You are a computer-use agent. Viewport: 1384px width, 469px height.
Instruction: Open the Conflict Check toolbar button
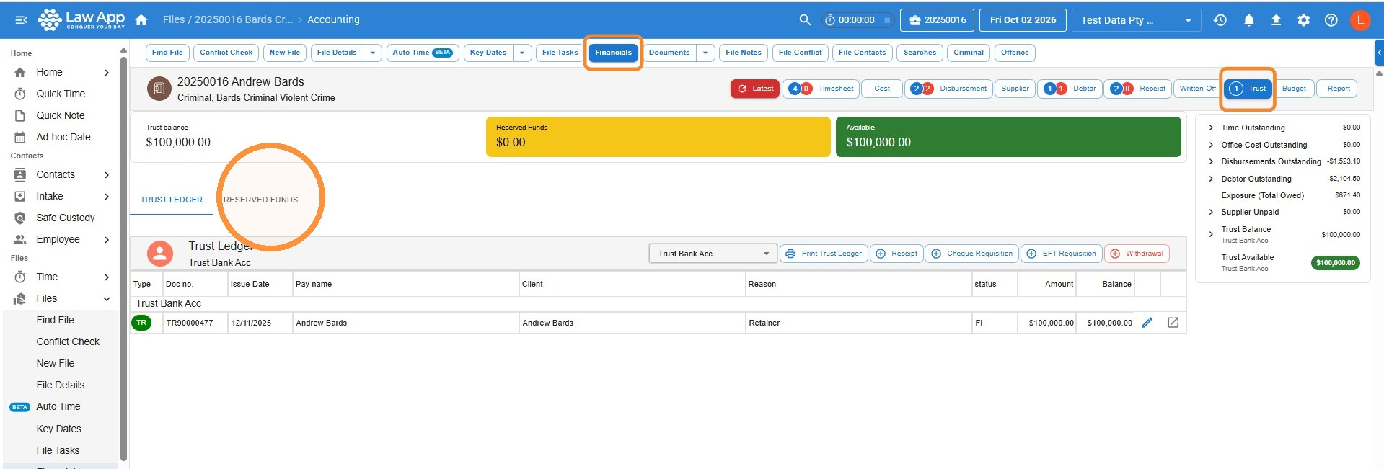pyautogui.click(x=226, y=53)
